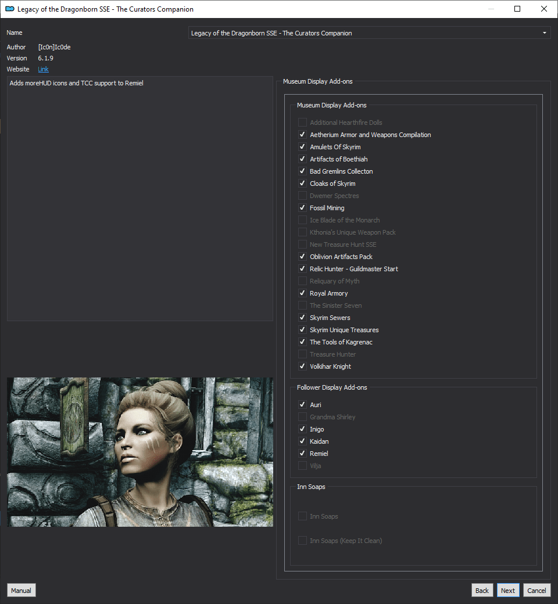558x604 pixels.
Task: Toggle Kthonia's Unique Weapon Pack checkbox
Action: (x=302, y=232)
